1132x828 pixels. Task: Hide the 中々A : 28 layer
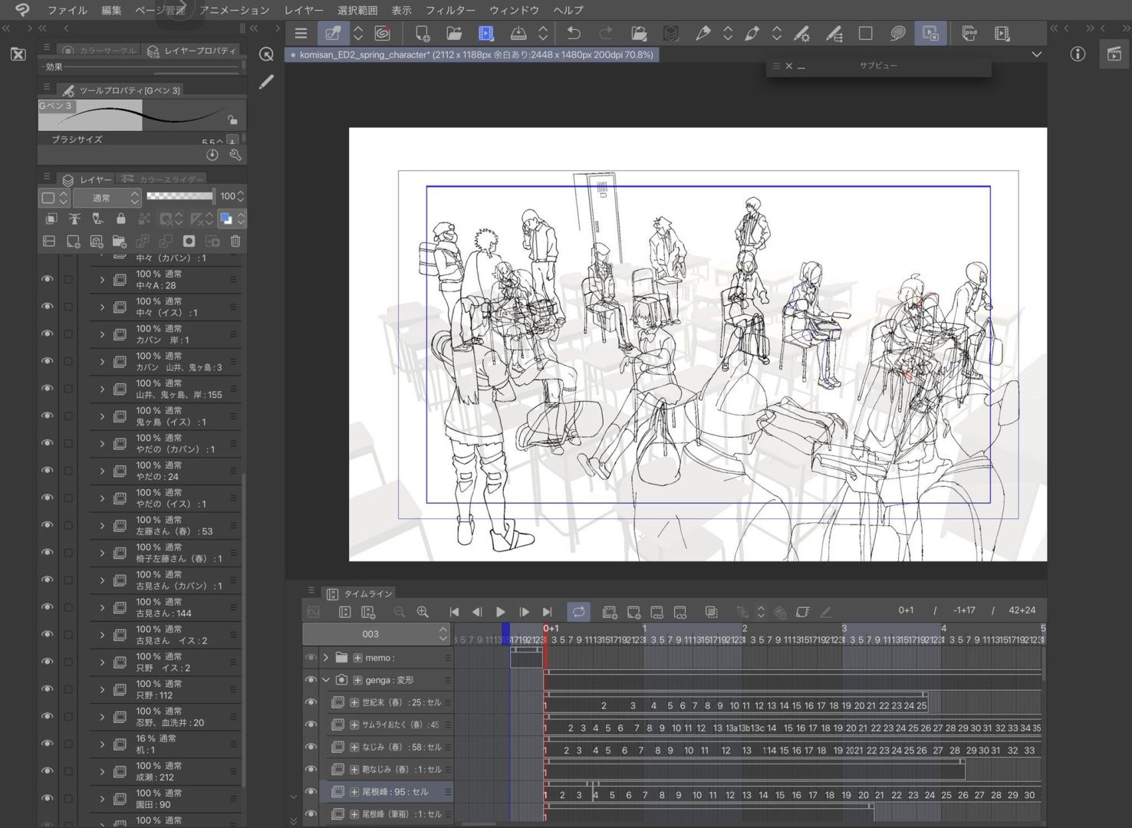pos(47,279)
